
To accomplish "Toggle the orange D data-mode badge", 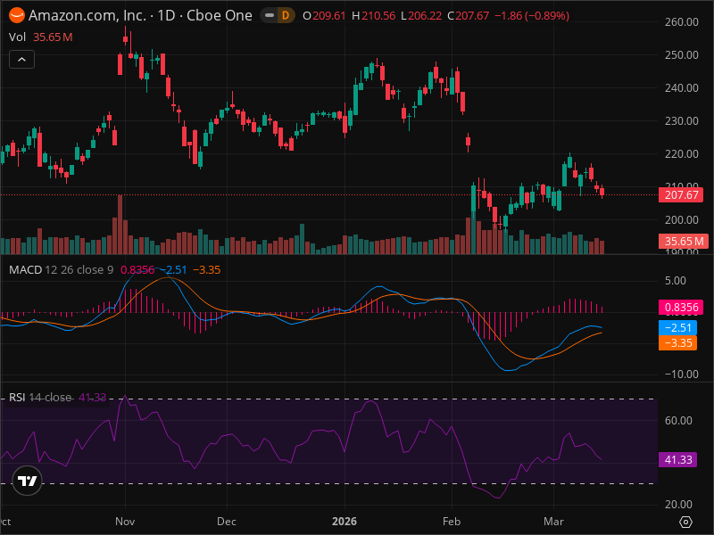I will tap(286, 15).
